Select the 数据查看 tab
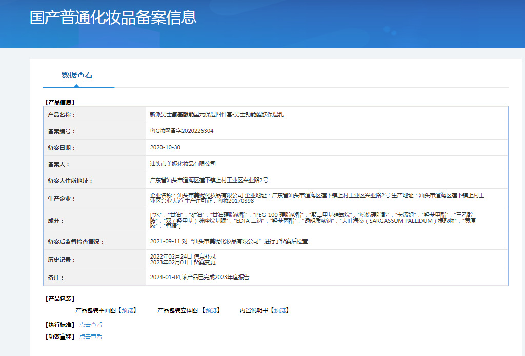The image size is (525, 356). pos(77,75)
